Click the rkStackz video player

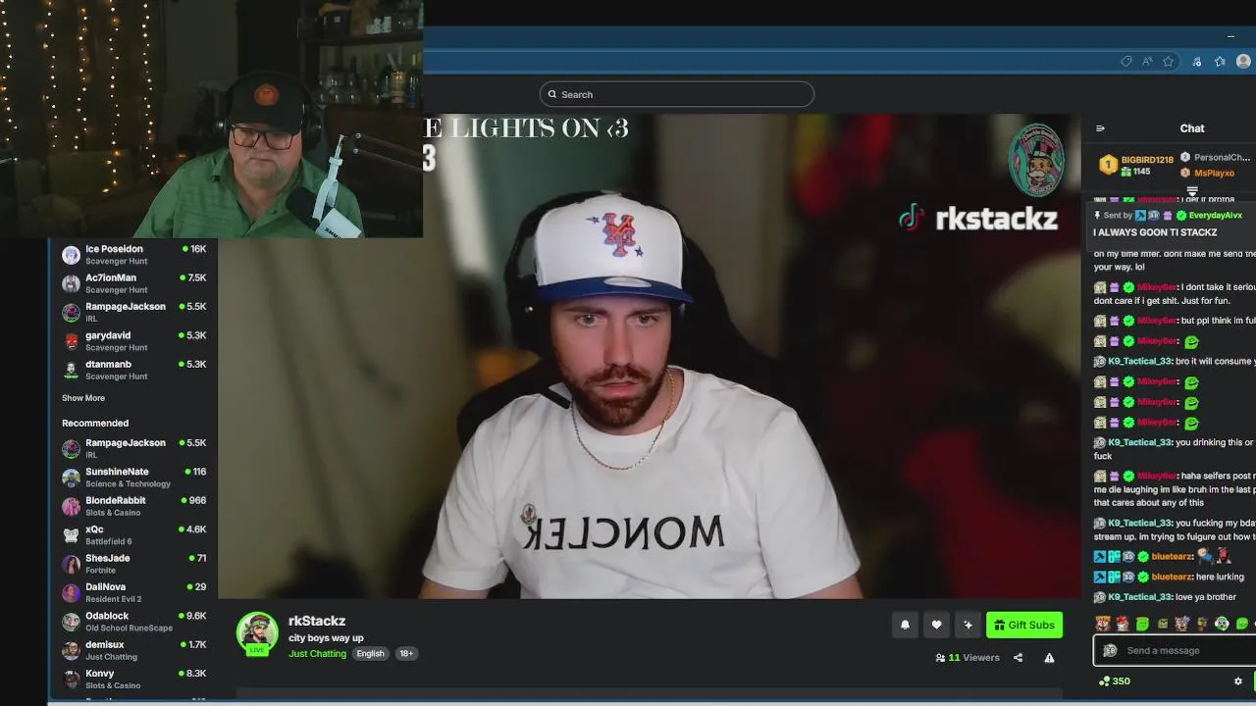point(649,356)
